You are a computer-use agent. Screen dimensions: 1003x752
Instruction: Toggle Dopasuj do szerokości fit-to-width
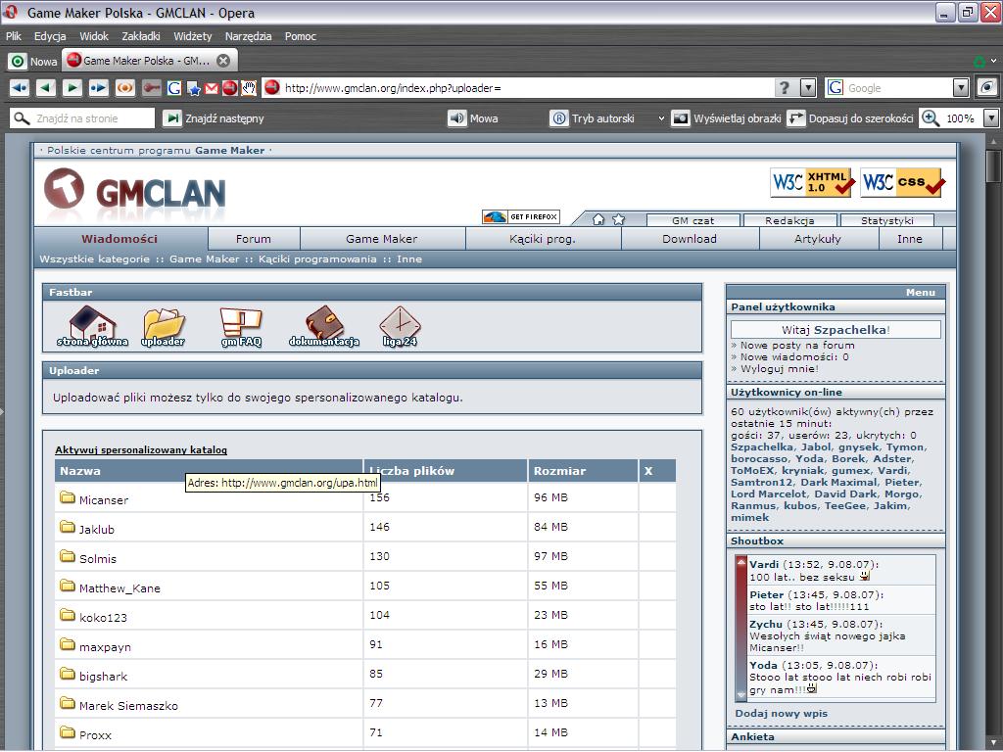(x=850, y=118)
